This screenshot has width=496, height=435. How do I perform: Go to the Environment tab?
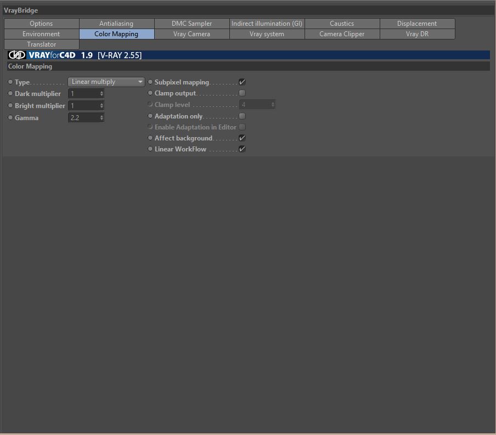pos(42,34)
